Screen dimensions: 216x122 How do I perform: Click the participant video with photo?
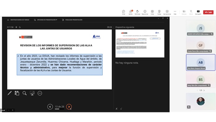(201, 101)
